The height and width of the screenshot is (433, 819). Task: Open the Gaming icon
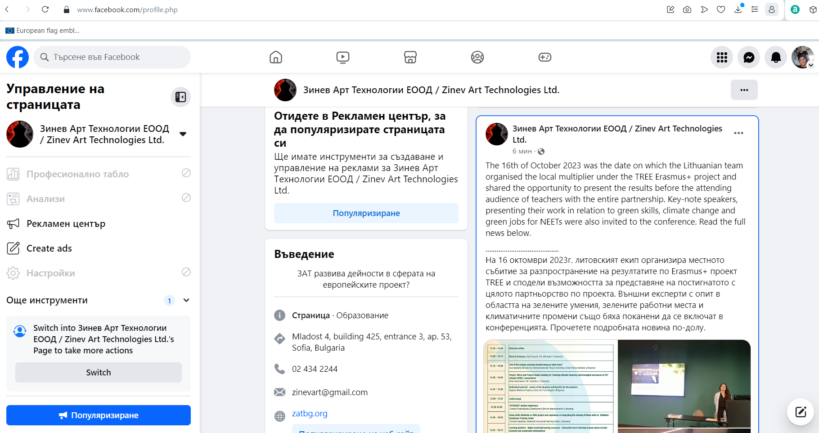coord(545,57)
